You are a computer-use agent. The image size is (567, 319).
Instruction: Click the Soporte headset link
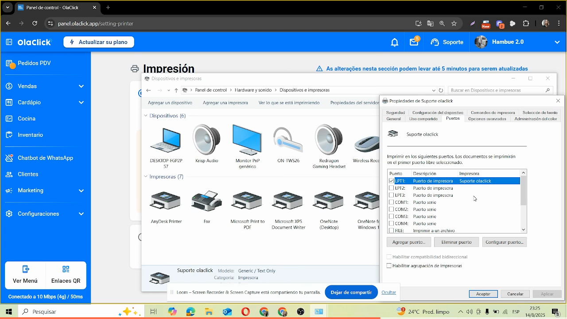click(x=447, y=42)
